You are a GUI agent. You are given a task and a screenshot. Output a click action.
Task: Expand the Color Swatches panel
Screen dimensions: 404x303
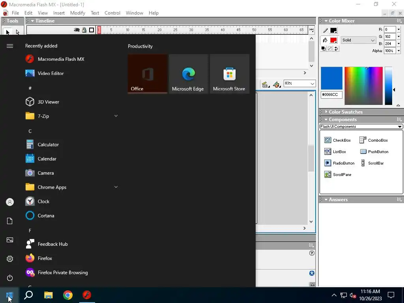point(326,112)
